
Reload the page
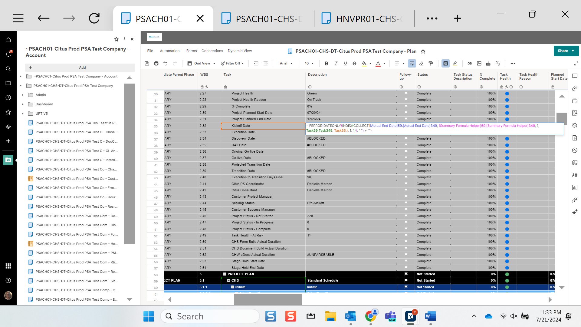click(94, 18)
